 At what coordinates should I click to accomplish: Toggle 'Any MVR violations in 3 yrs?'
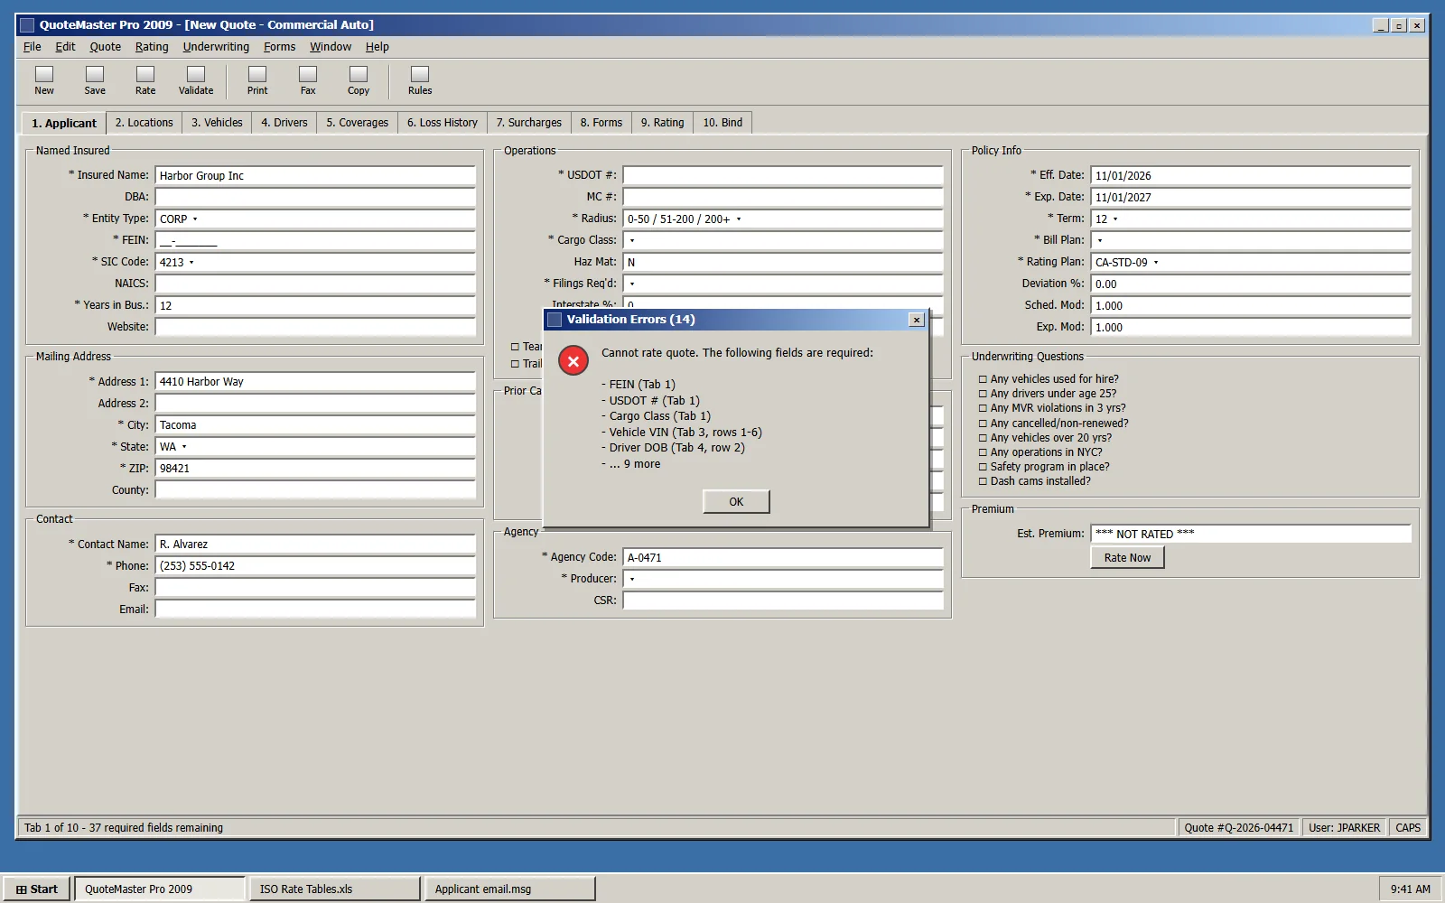(x=983, y=408)
